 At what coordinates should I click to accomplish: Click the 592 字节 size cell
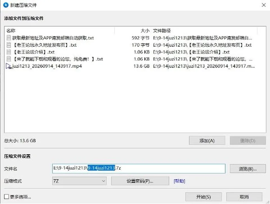[x=141, y=38]
